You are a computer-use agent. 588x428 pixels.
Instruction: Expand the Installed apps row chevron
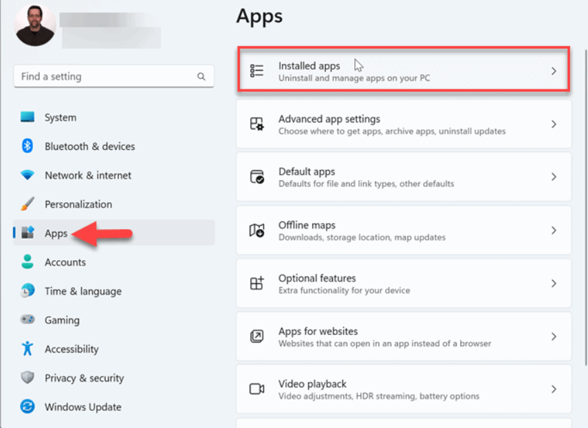tap(554, 69)
